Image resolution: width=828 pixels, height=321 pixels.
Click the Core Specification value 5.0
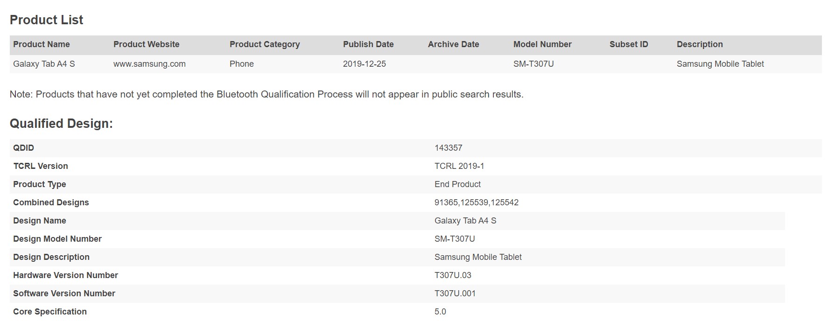(440, 312)
